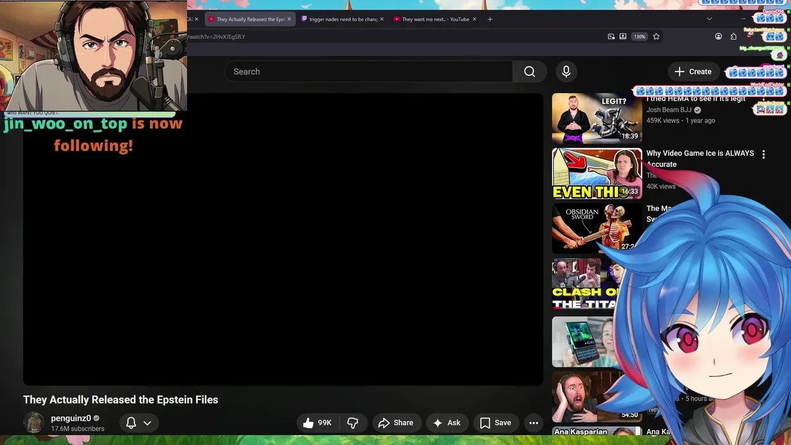Start voice search with the microphone icon

point(566,72)
